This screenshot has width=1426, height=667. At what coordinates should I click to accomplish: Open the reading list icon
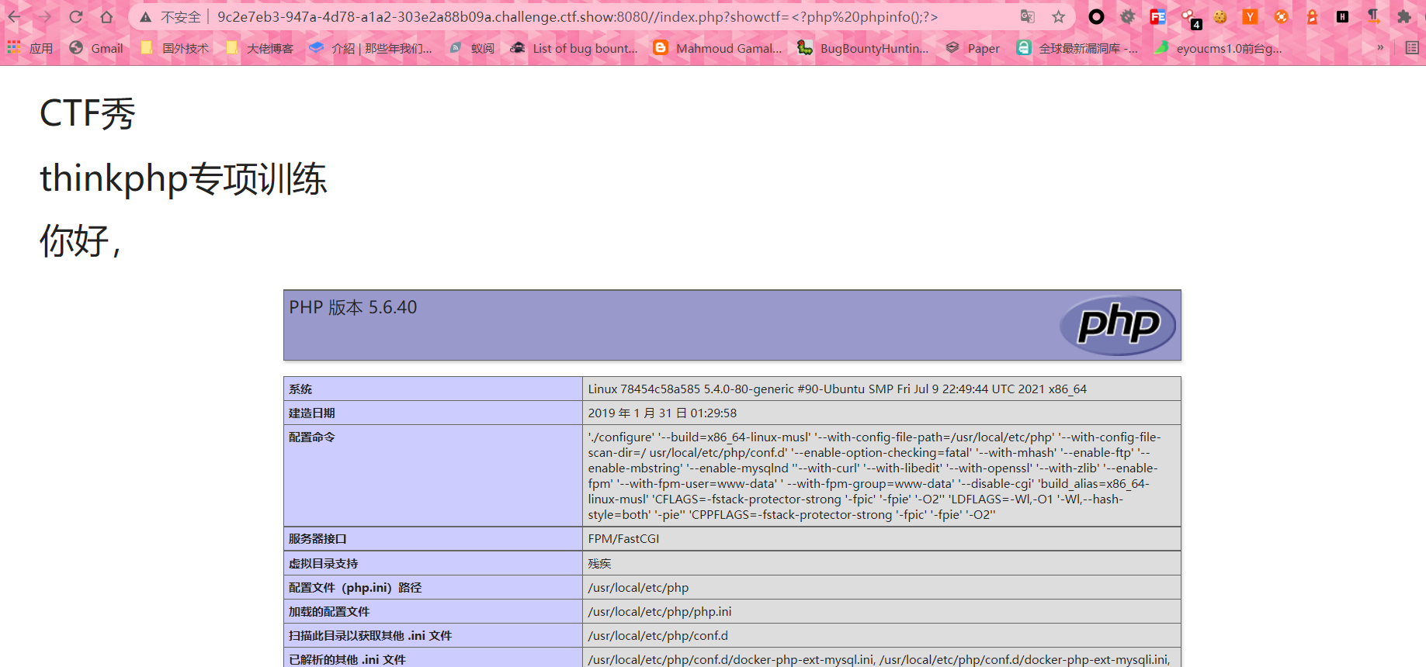tap(1411, 47)
